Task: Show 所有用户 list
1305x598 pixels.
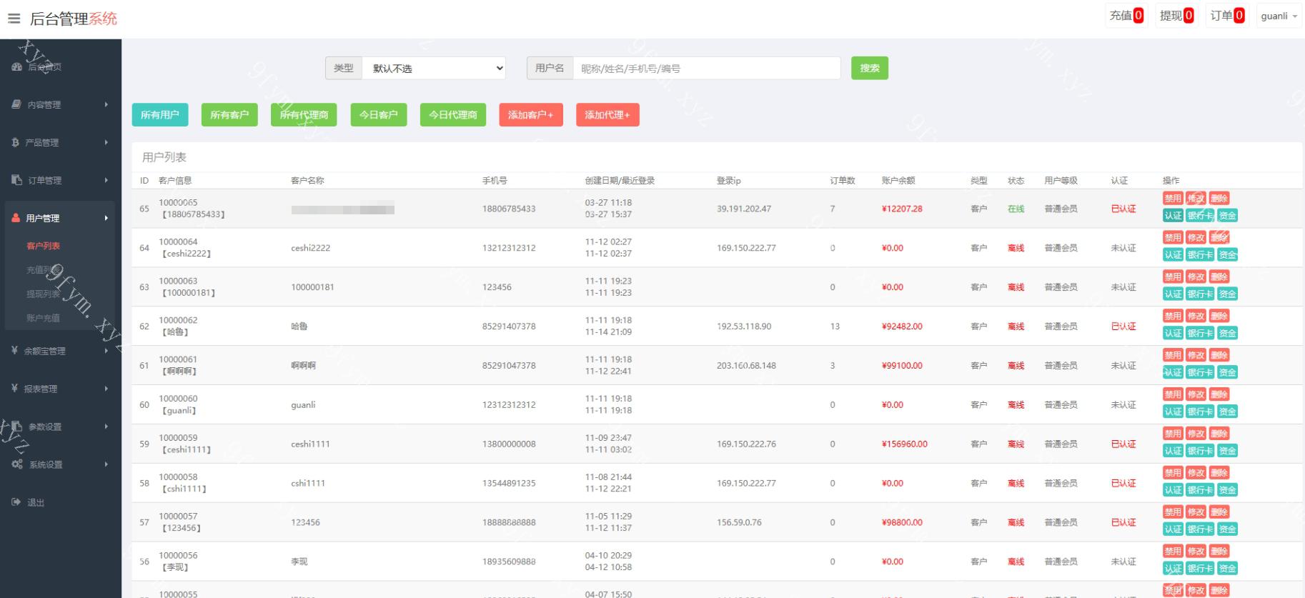Action: tap(160, 114)
